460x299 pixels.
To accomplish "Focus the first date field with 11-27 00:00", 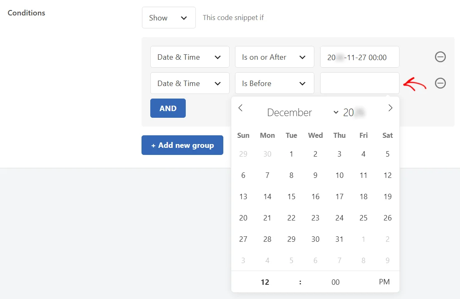I will tap(360, 57).
